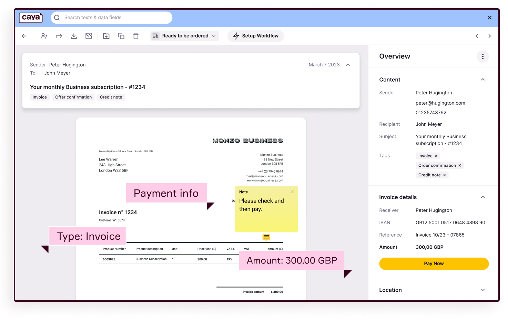Collapse the Content section
This screenshot has width=508, height=321.
pyautogui.click(x=482, y=79)
